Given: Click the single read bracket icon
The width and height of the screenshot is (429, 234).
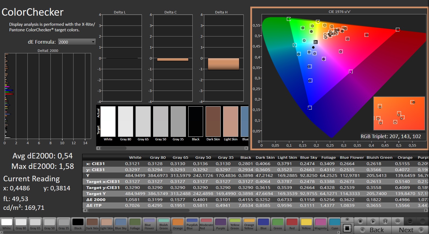Looking at the screenshot, I should 385,221.
